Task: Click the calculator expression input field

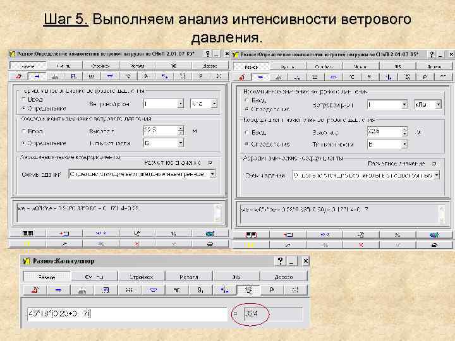Action: [127, 314]
